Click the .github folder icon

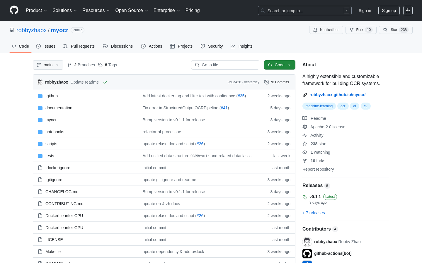40,96
